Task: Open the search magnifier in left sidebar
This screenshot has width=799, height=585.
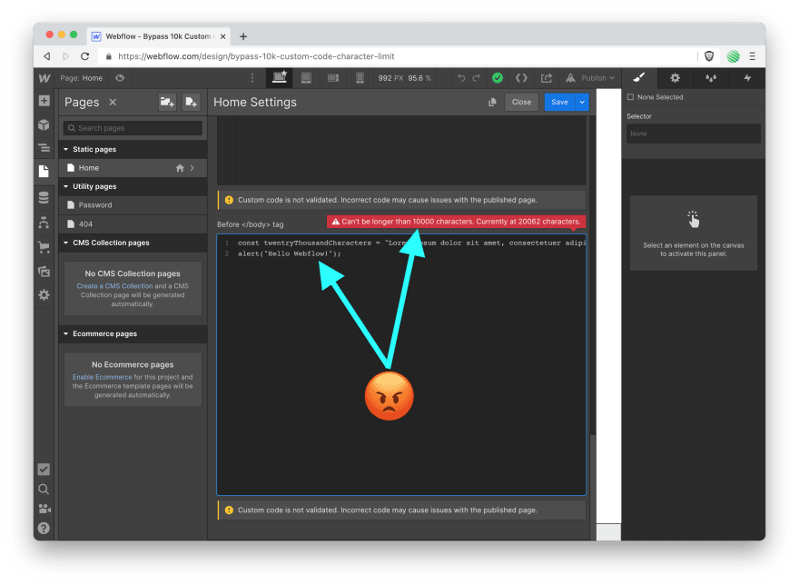Action: pos(44,489)
